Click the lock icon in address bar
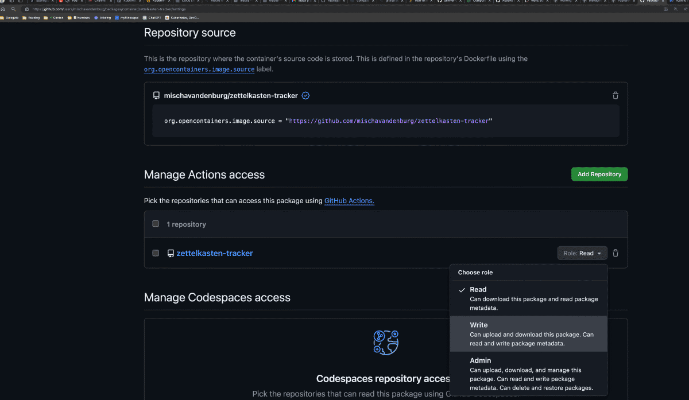The width and height of the screenshot is (689, 400). [x=27, y=9]
